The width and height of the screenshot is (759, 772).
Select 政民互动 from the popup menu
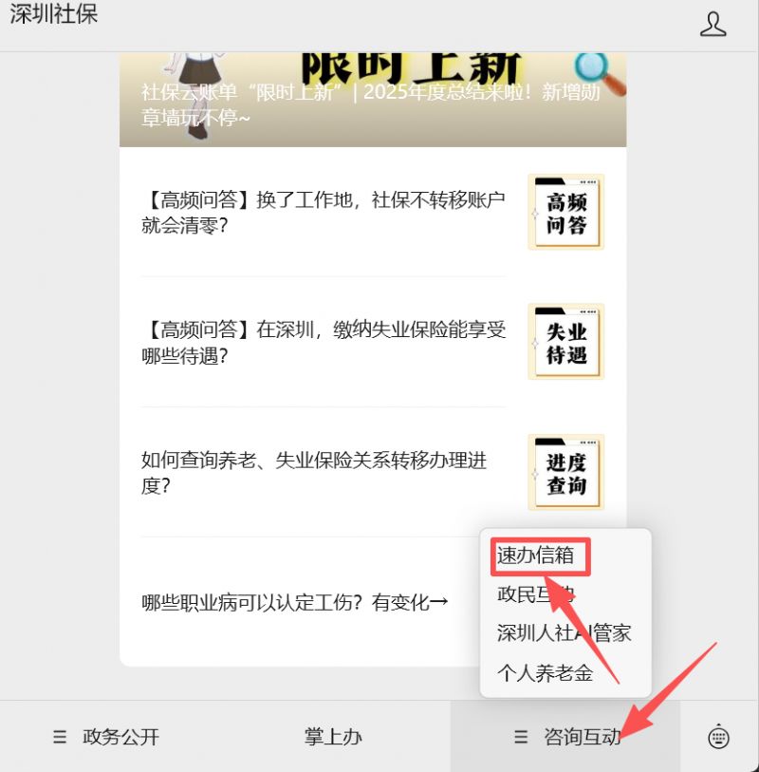click(x=536, y=594)
